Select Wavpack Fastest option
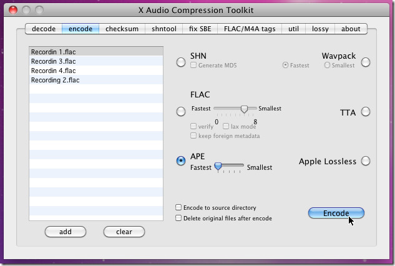The image size is (395, 266). coord(285,65)
